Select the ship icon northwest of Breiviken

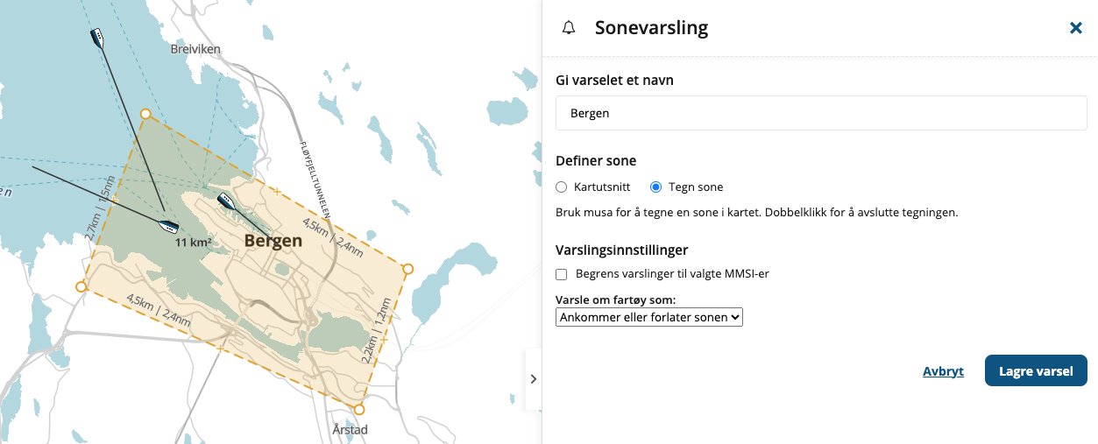click(x=98, y=39)
